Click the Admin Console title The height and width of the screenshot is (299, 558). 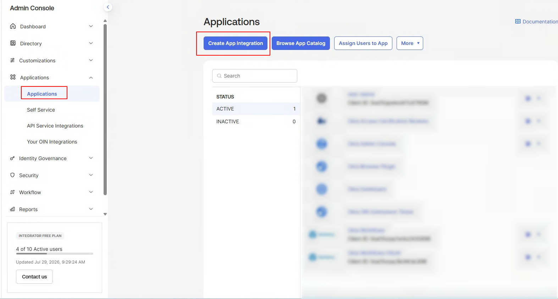tap(32, 8)
